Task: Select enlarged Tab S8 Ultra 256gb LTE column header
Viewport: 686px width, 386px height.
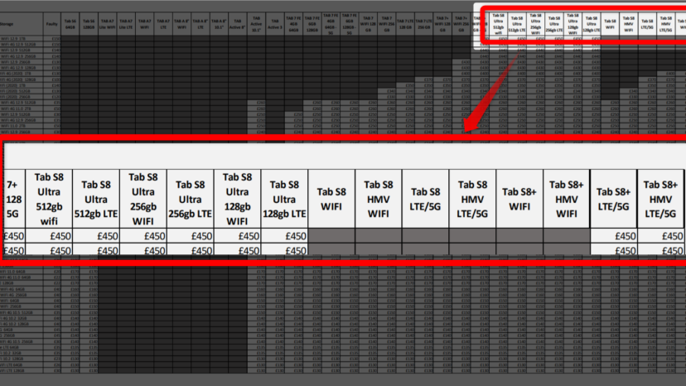Action: coord(191,199)
